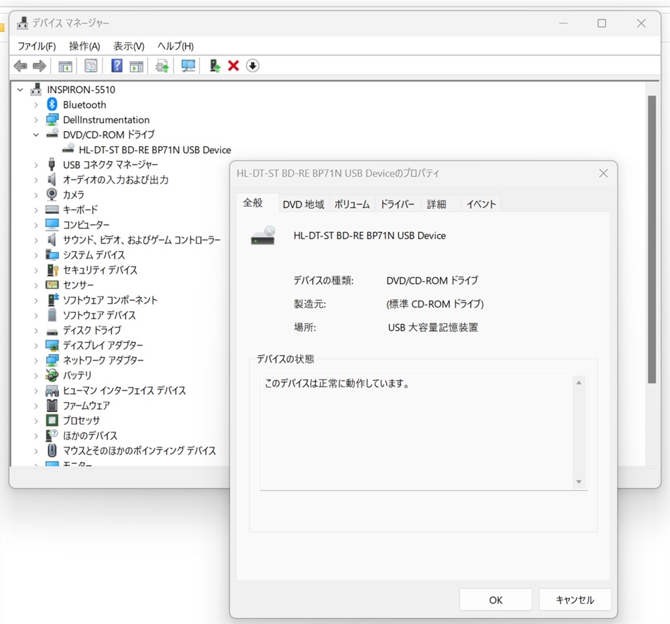Click OK in the properties dialog
670x624 pixels.
(496, 600)
